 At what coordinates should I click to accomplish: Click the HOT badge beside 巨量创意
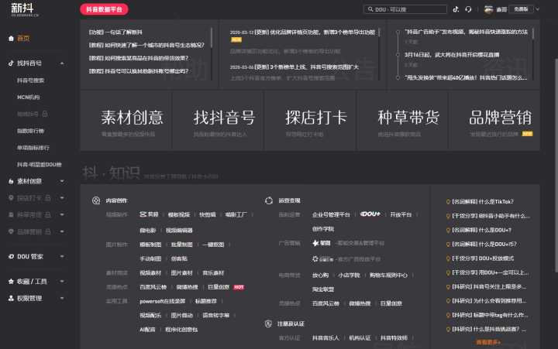pos(239,287)
